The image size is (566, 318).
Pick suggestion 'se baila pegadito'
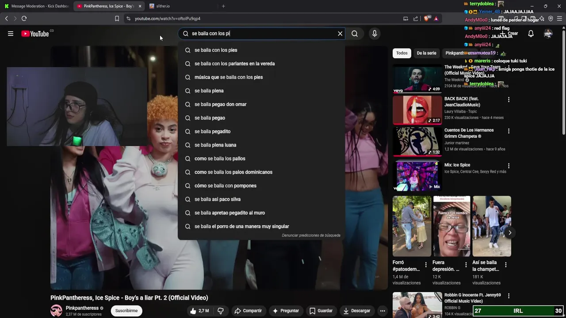click(x=261, y=132)
